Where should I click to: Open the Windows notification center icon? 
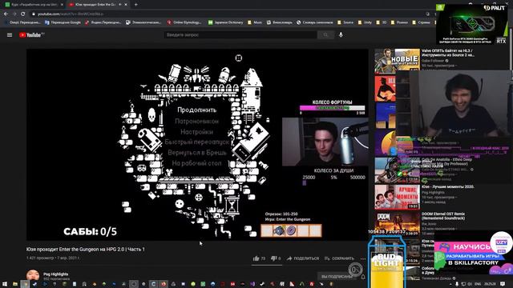pos(503,284)
